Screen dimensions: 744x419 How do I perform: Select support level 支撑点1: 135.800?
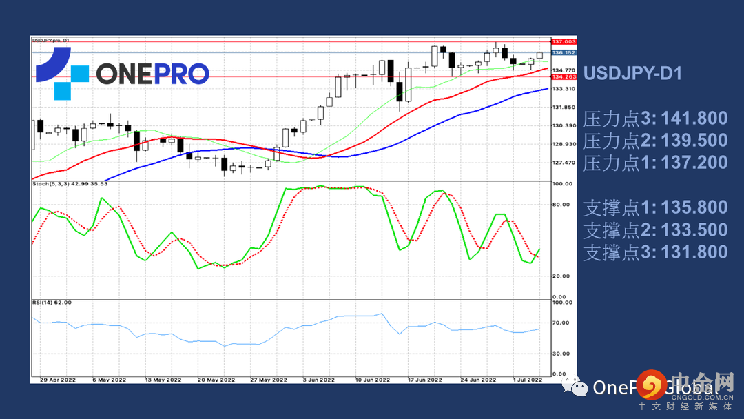click(655, 207)
